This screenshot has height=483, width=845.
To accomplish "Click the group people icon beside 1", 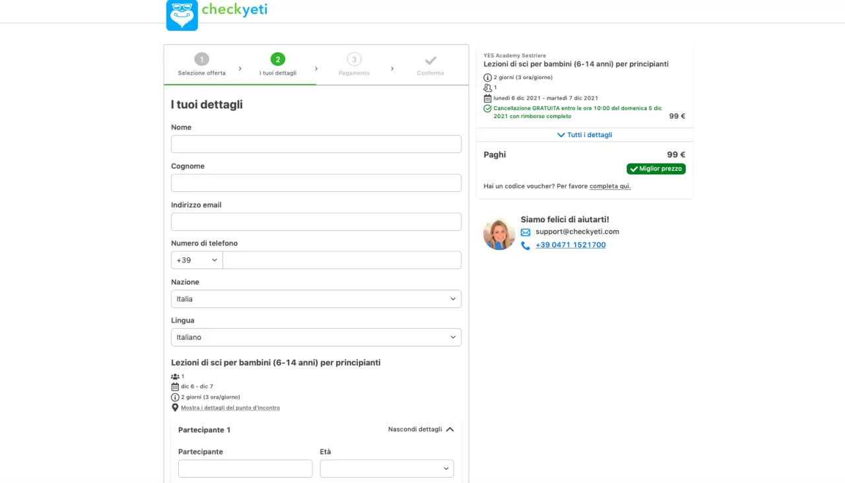I will click(x=175, y=376).
